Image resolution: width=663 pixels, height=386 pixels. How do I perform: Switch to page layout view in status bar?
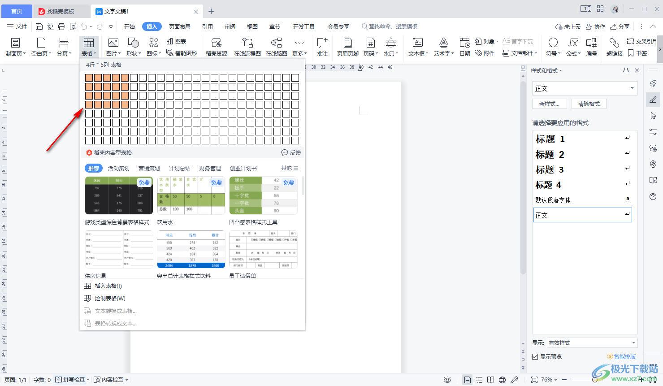[x=468, y=380]
